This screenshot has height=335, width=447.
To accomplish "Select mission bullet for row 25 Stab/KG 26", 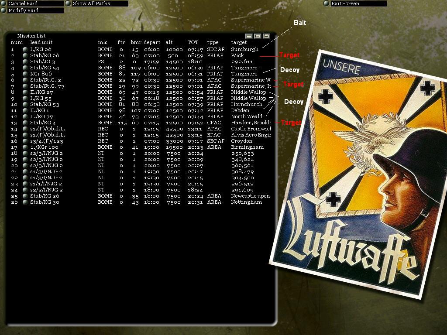I will [x=25, y=196].
